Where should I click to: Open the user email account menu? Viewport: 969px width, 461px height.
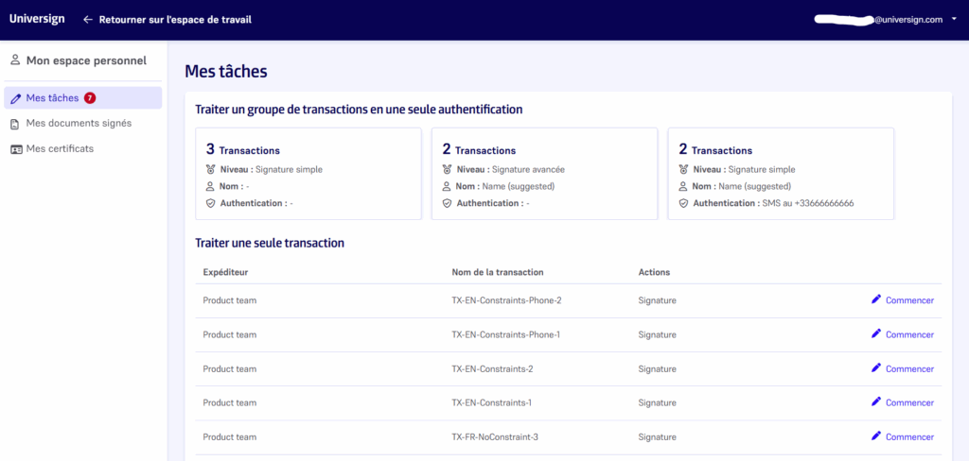click(880, 19)
